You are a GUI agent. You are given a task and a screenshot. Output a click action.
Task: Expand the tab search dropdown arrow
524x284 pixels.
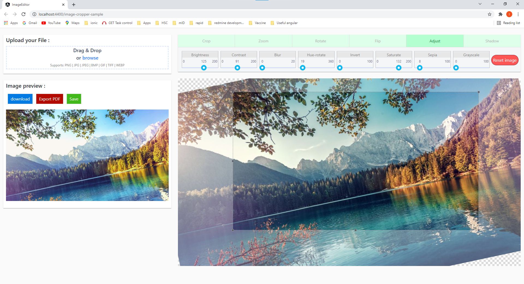(480, 4)
